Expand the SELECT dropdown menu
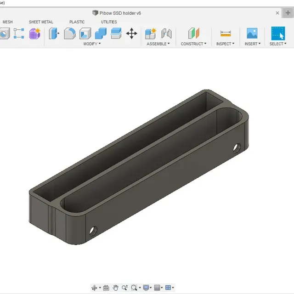The width and height of the screenshot is (294, 294). pyautogui.click(x=278, y=44)
